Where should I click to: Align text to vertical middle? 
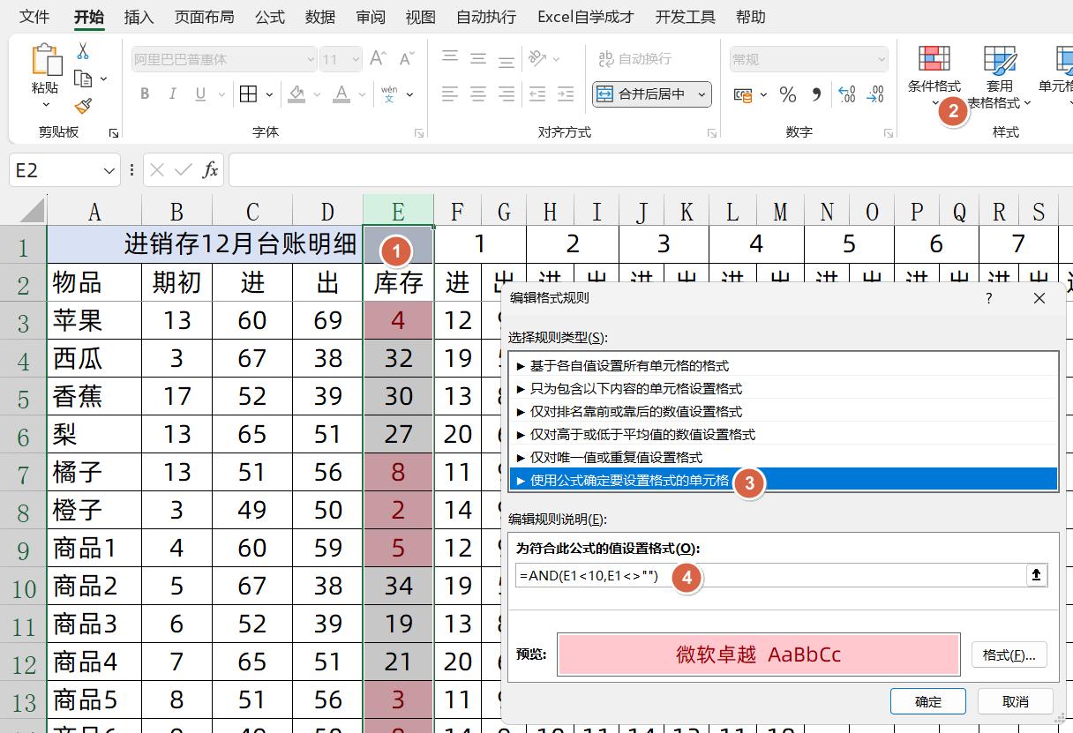coord(478,59)
